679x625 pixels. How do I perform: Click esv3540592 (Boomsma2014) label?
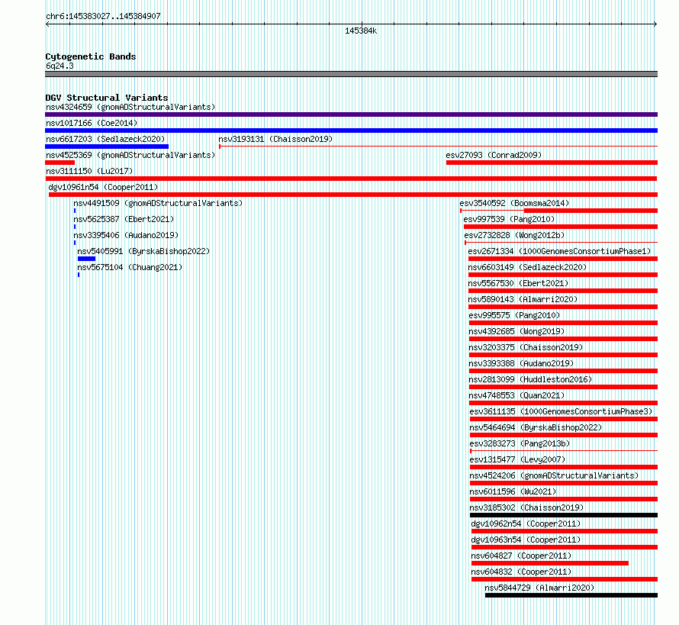click(x=514, y=203)
